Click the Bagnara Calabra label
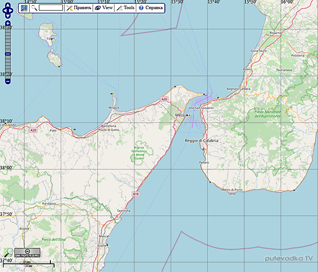This screenshot has height=272, width=318. 238,89
